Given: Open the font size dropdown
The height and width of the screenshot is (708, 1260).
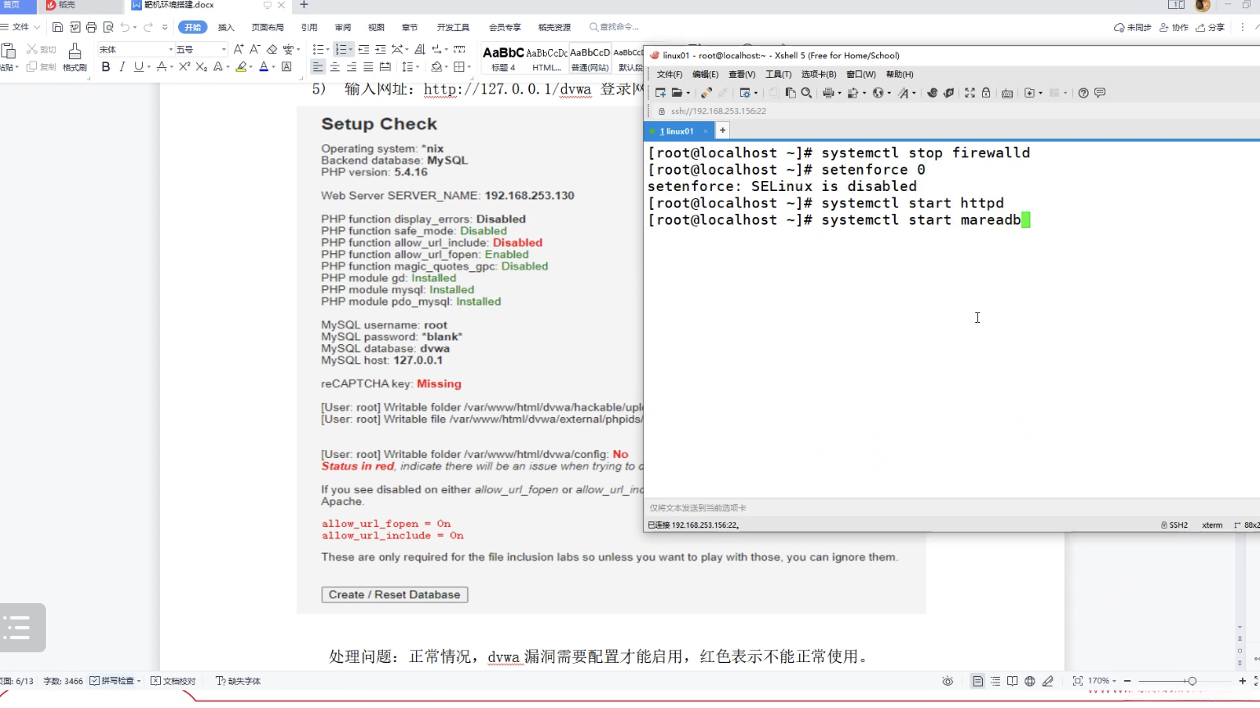Looking at the screenshot, I should [223, 49].
